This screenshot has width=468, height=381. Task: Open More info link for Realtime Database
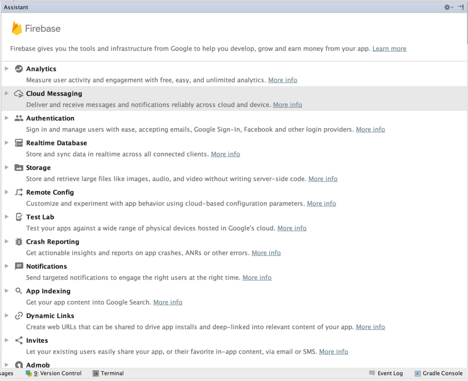pos(226,154)
